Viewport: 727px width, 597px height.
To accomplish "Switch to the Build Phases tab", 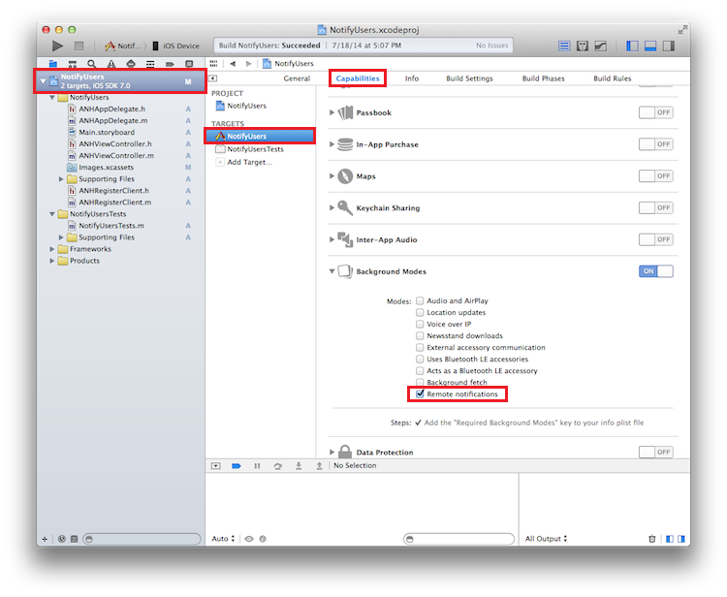I will pos(544,79).
